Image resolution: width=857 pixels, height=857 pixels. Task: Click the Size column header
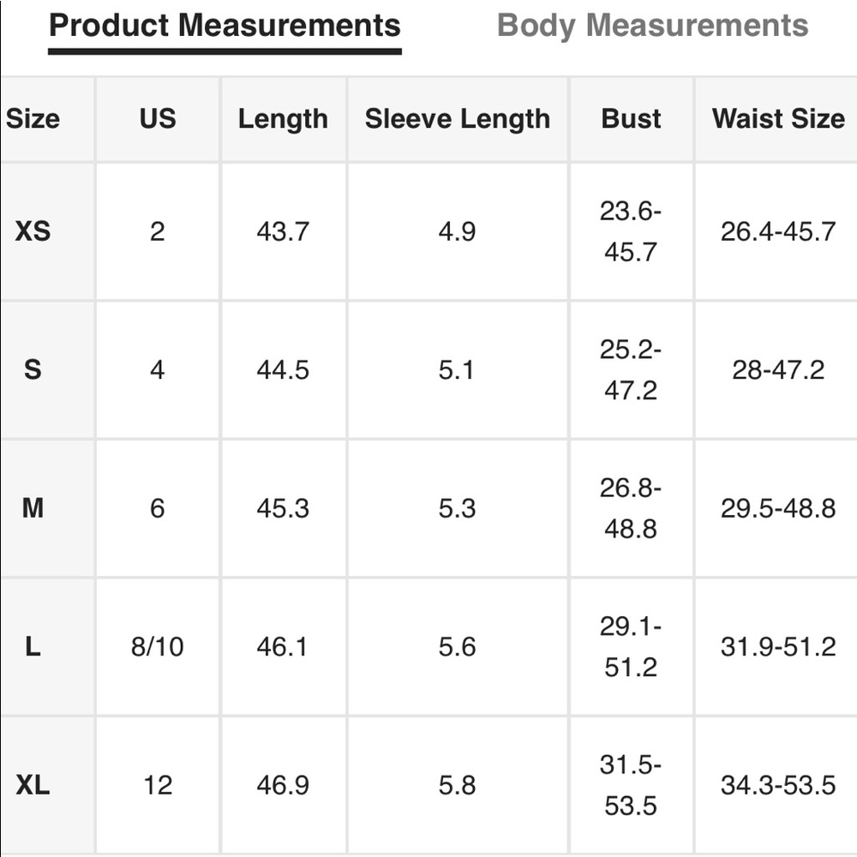(33, 118)
